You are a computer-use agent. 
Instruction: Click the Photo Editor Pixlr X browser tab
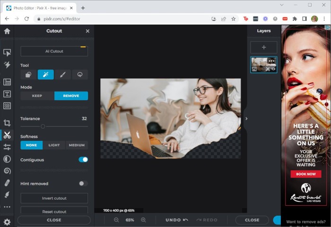point(39,8)
